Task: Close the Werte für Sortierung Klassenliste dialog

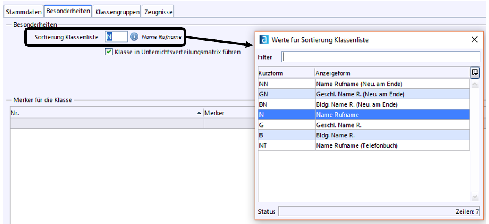Action: point(474,39)
